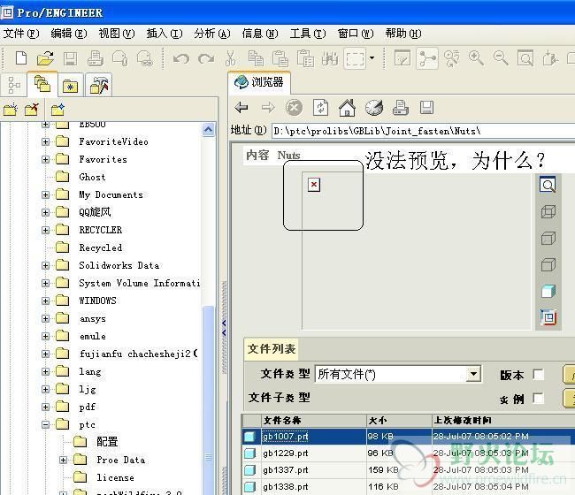Sort by 大小 size column header
The height and width of the screenshot is (495, 575).
pyautogui.click(x=399, y=420)
